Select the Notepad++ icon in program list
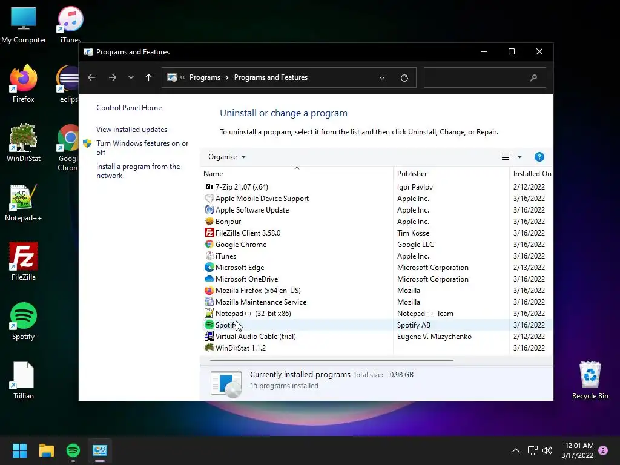The image size is (620, 465). coord(209,313)
